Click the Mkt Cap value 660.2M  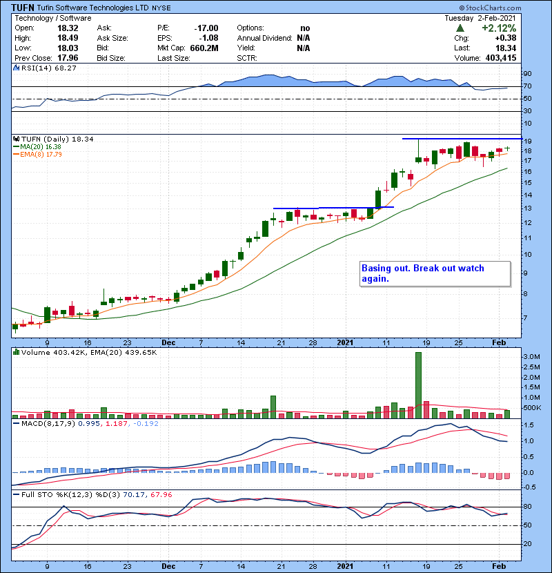click(x=204, y=48)
